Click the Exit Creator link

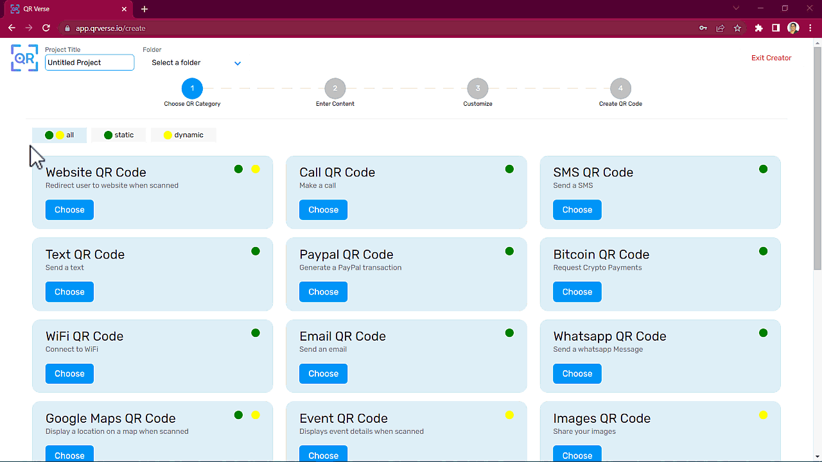pyautogui.click(x=771, y=58)
